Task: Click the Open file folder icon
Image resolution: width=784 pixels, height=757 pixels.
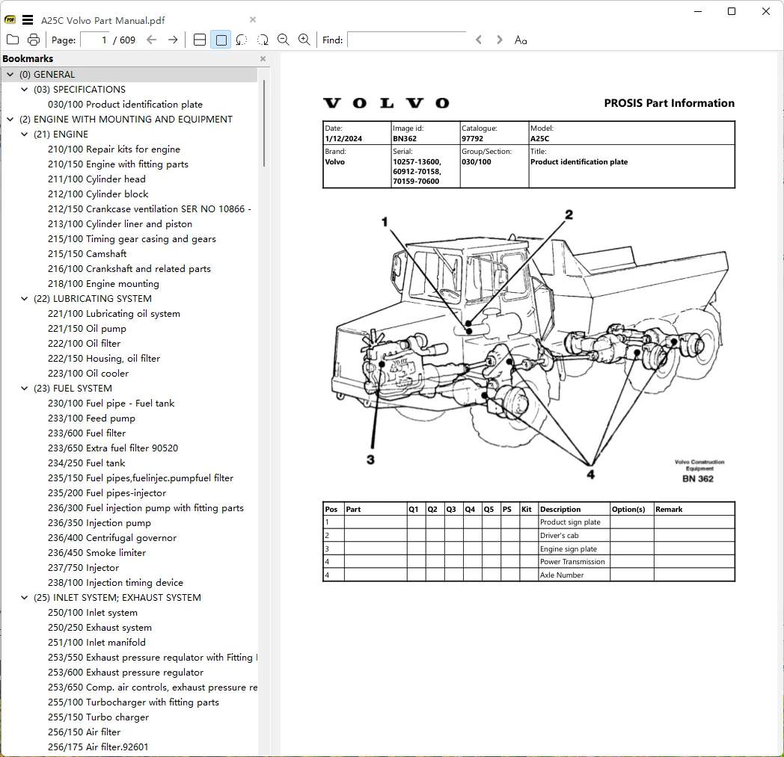Action: point(13,40)
